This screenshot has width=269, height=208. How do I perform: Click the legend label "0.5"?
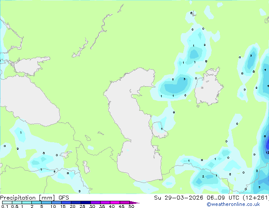pos(14,206)
